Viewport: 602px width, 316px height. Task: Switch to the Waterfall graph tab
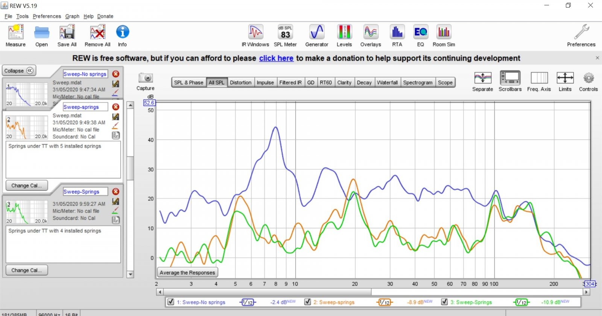coord(387,82)
